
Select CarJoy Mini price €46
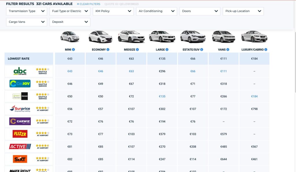click(70, 84)
